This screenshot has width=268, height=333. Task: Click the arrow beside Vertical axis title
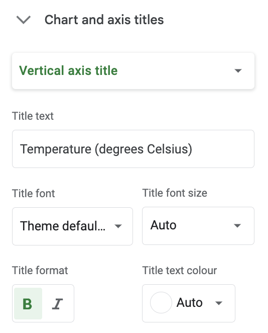238,71
